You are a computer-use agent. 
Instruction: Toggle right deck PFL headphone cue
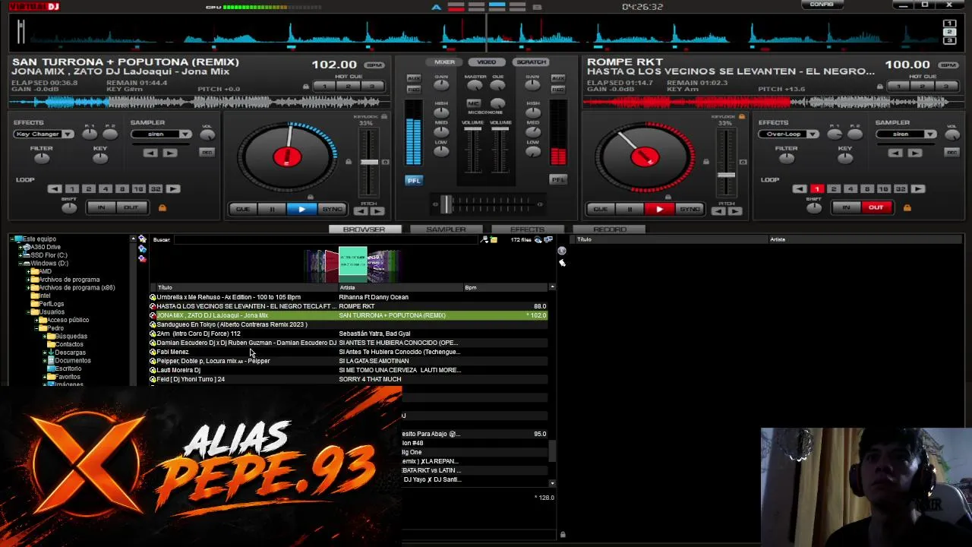click(x=558, y=180)
